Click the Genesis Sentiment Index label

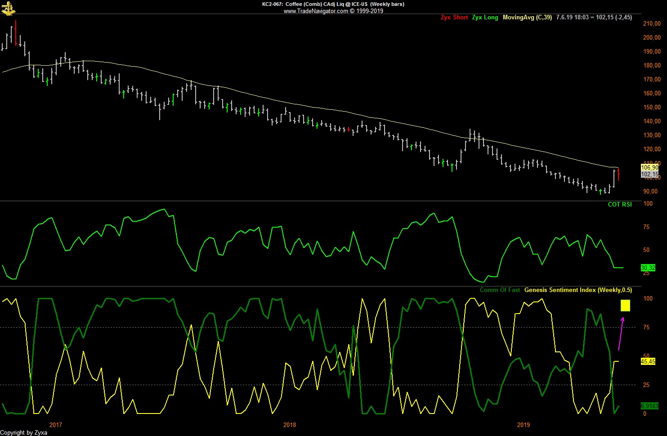pos(578,290)
